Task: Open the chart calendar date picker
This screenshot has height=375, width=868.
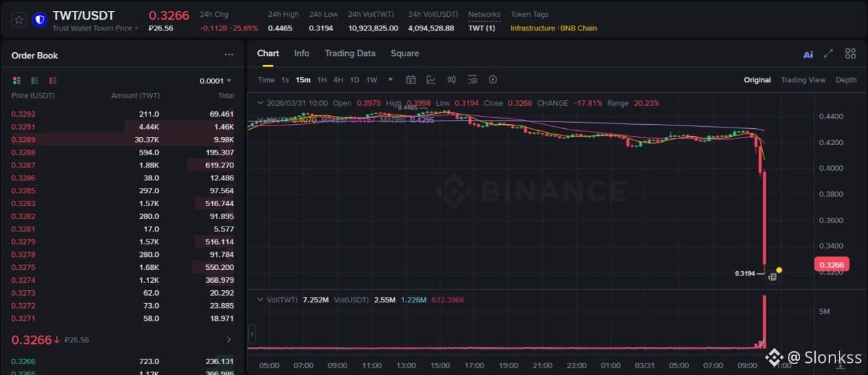Action: (x=410, y=79)
